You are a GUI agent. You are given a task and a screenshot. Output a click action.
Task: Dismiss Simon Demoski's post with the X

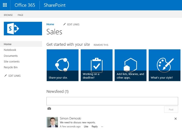tap(176, 119)
